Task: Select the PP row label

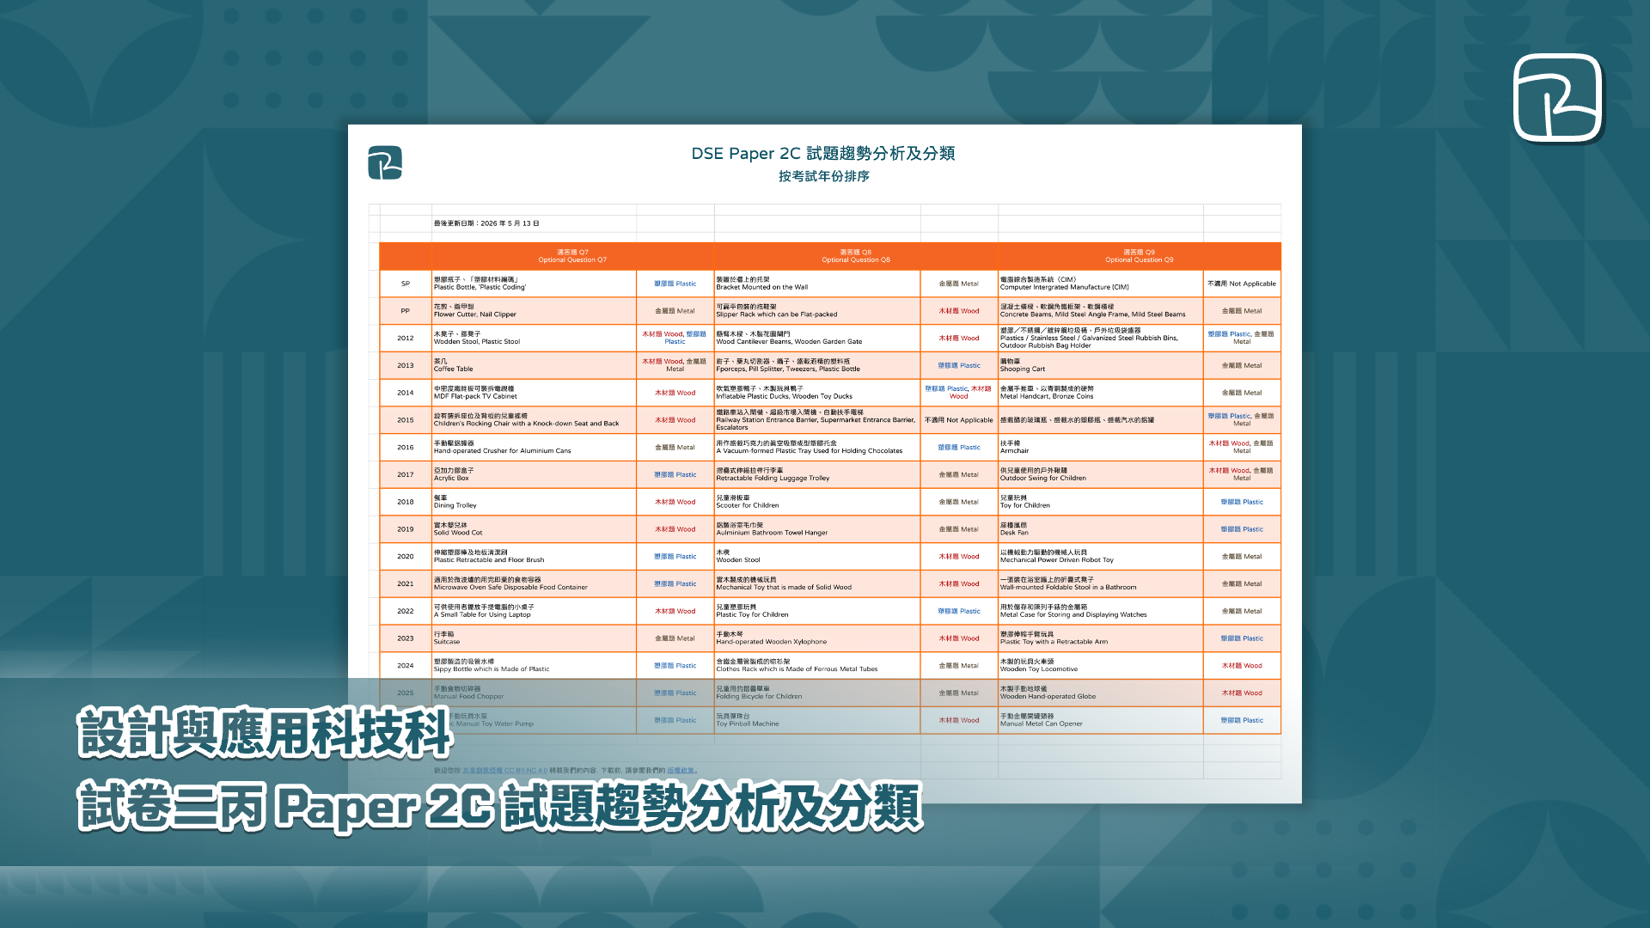Action: [x=406, y=311]
